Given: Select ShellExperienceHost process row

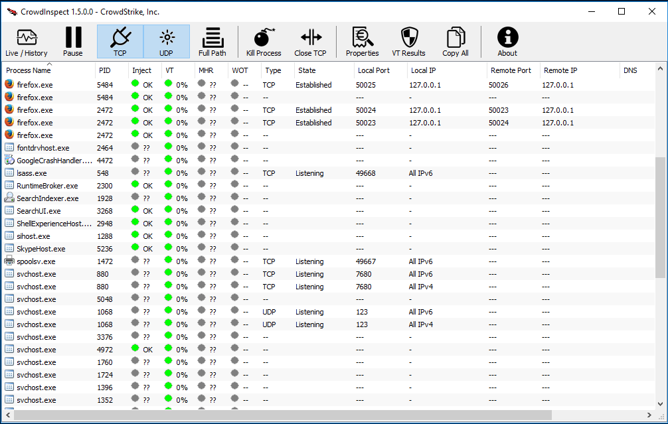Looking at the screenshot, I should tap(329, 224).
